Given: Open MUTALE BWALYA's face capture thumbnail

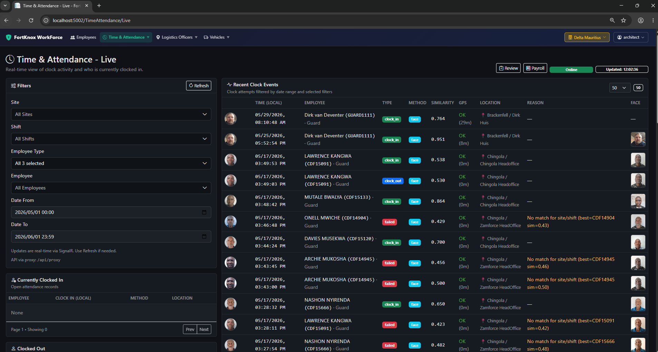Looking at the screenshot, I should (638, 201).
